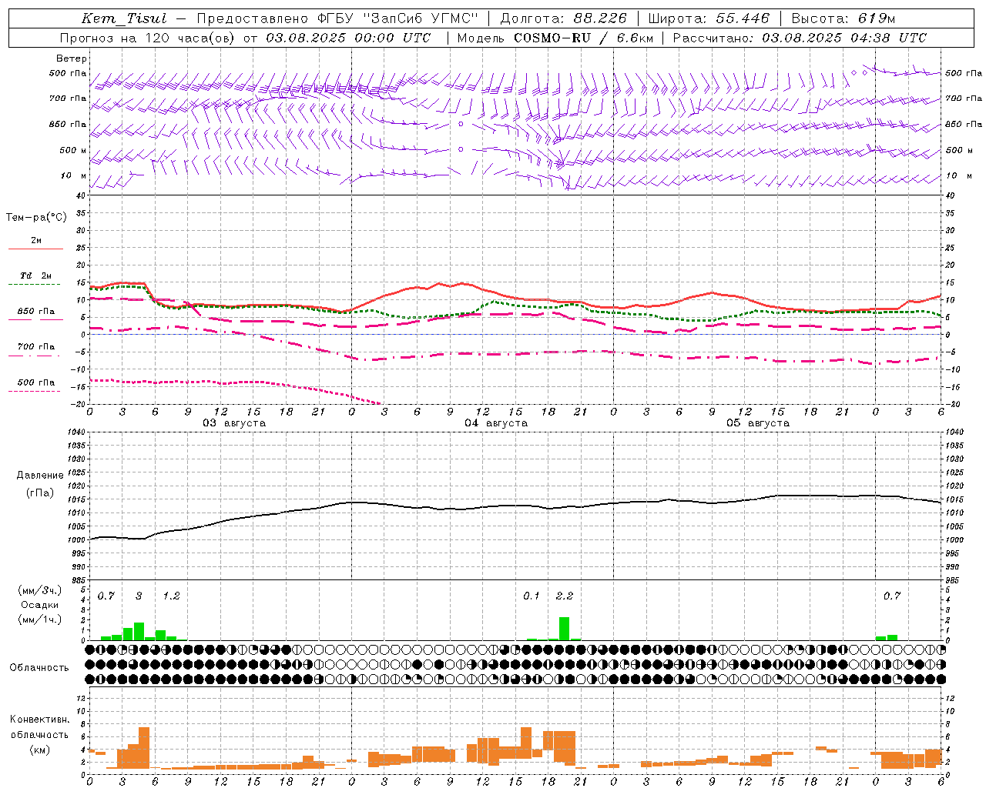
Task: Click the 'Давление' pressure panel label
Action: click(40, 476)
